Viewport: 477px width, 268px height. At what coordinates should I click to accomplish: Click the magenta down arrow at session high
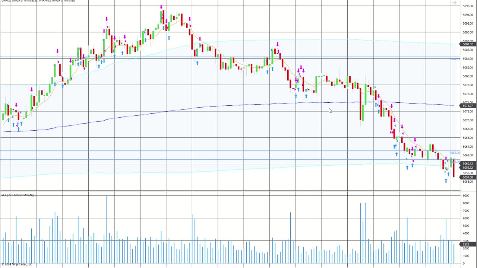[x=161, y=7]
